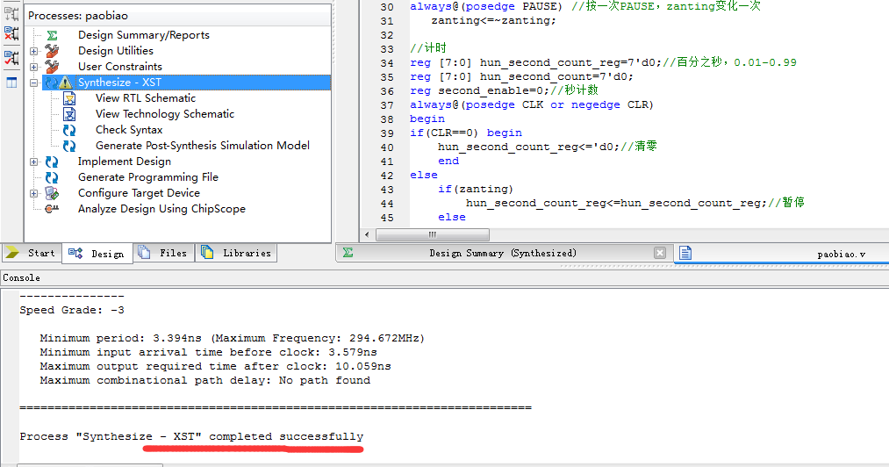This screenshot has height=467, width=889.
Task: Switch to the Design tab
Action: (97, 254)
